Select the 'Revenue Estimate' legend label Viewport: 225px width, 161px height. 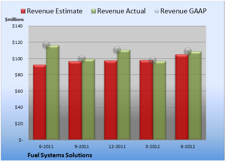click(x=55, y=11)
